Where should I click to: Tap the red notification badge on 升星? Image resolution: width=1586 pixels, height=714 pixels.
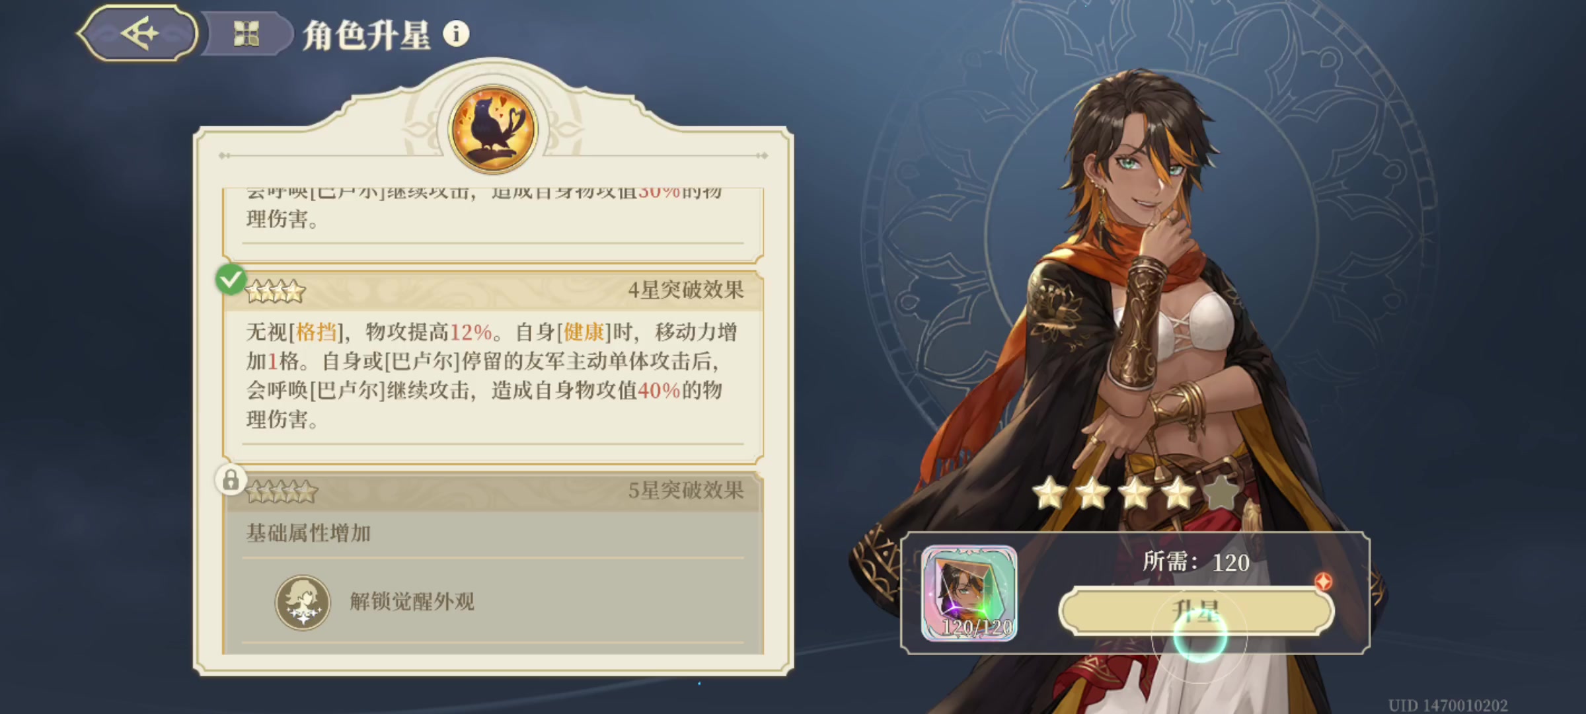pyautogui.click(x=1323, y=581)
